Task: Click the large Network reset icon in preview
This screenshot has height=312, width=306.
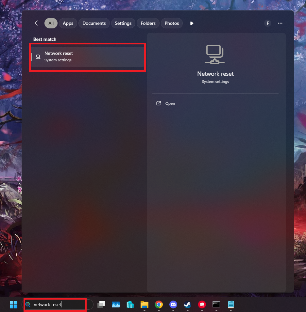Action: coord(215,54)
